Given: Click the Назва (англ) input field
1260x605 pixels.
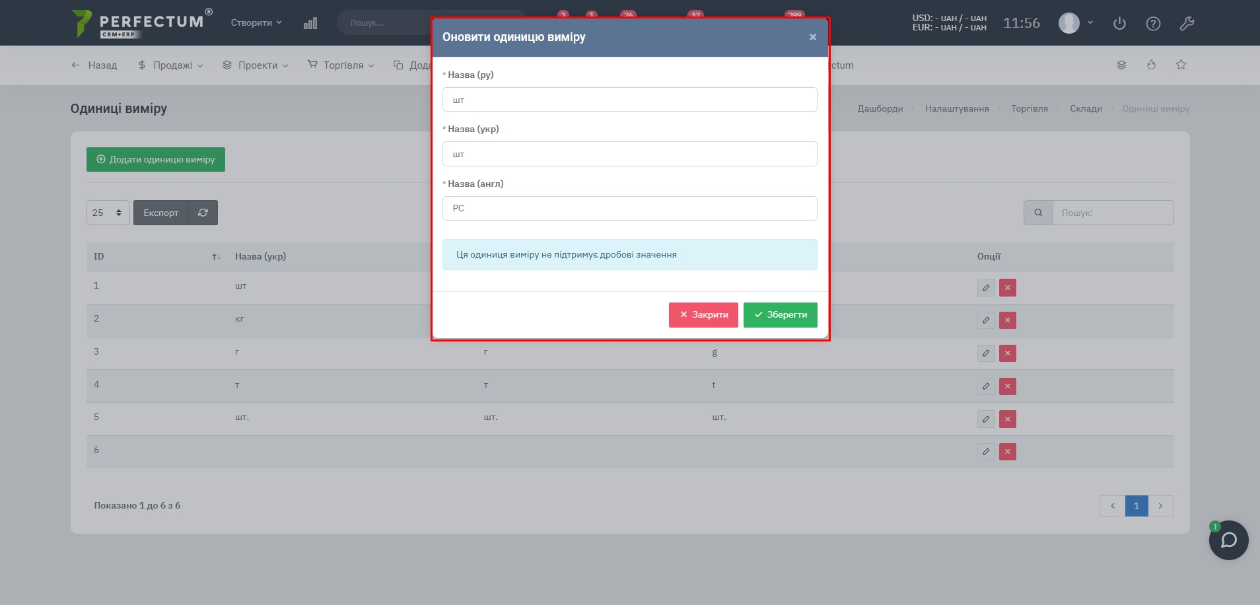Looking at the screenshot, I should pyautogui.click(x=629, y=209).
